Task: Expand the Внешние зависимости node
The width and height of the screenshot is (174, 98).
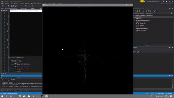Action: pos(135,20)
